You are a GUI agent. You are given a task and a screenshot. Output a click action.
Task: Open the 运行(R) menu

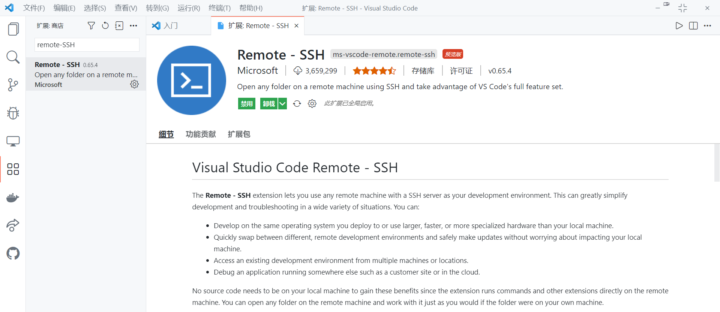click(x=189, y=8)
